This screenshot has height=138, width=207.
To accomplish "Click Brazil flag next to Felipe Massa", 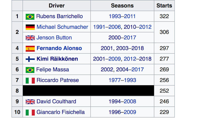I will (30, 70).
